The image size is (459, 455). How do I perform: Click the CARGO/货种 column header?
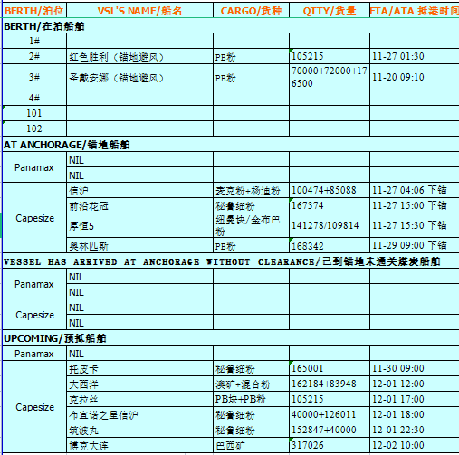click(251, 11)
